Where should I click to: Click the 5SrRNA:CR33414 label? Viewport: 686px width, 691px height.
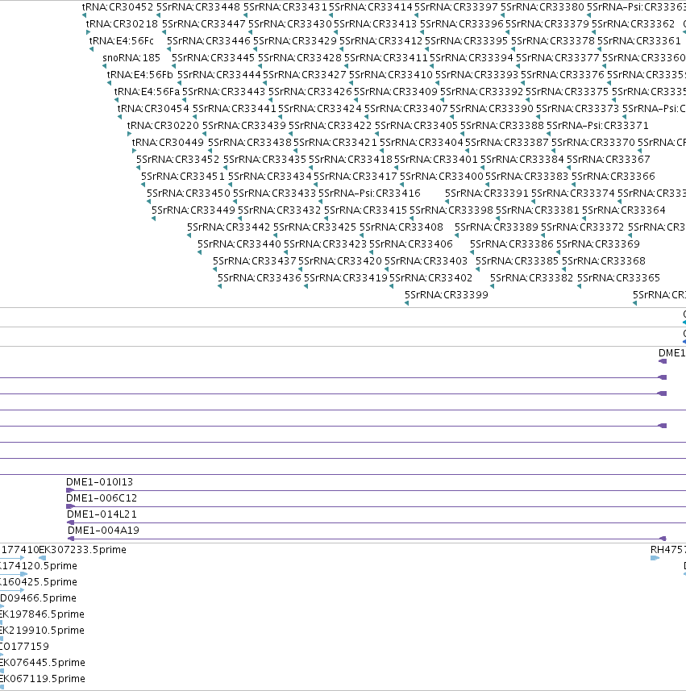[x=371, y=7]
